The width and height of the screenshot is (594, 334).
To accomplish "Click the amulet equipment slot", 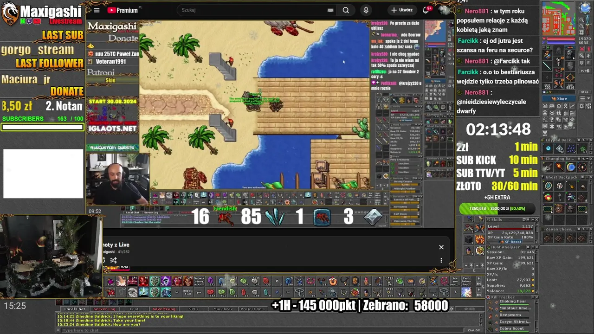I will (548, 54).
